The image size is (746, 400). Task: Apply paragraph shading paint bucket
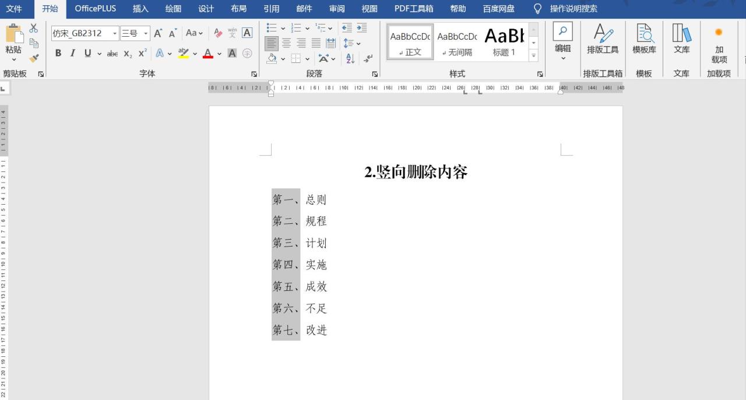[272, 58]
